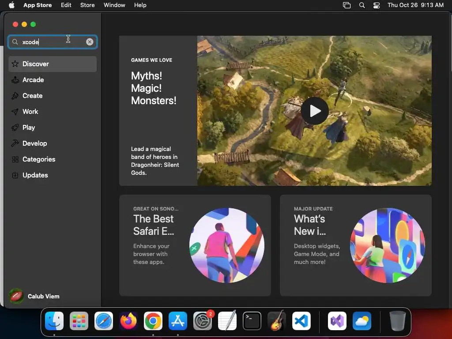Click the Work paper plane icon

15,112
